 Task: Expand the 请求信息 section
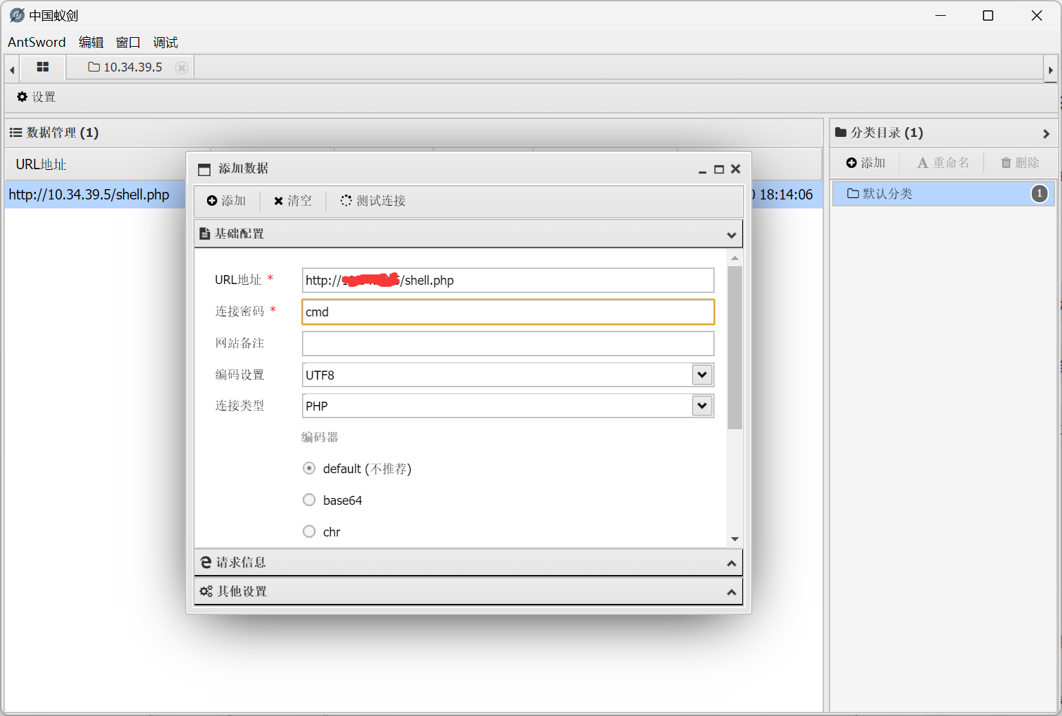tap(468, 563)
